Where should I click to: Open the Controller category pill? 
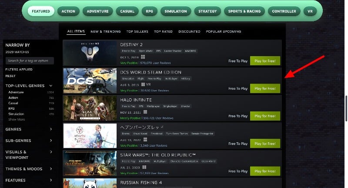tap(284, 11)
